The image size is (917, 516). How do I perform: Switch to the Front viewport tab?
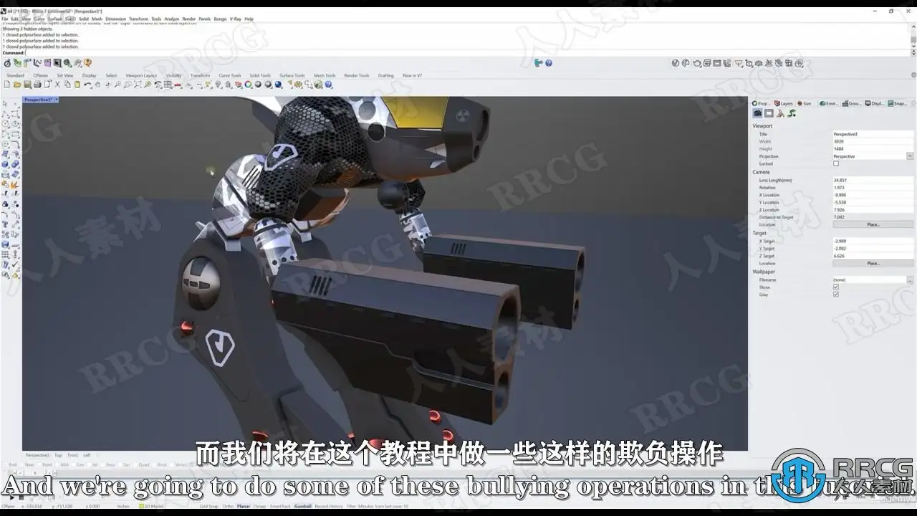point(73,455)
